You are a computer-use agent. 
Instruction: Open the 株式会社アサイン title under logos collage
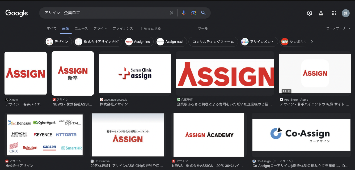19,166
